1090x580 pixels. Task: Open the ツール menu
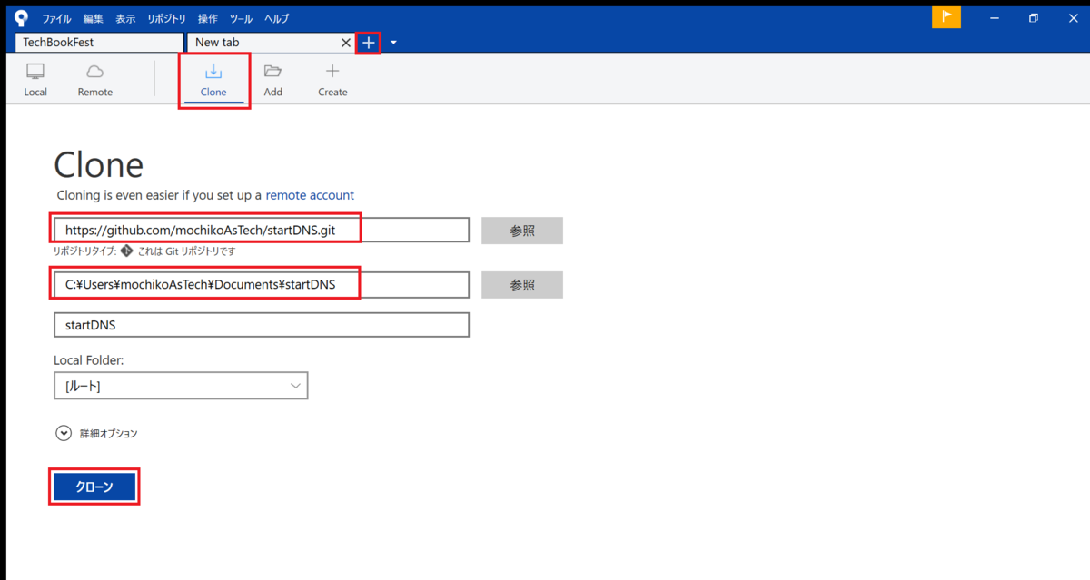coord(242,18)
